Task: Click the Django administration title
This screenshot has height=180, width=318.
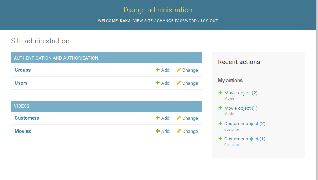Action: 158,10
